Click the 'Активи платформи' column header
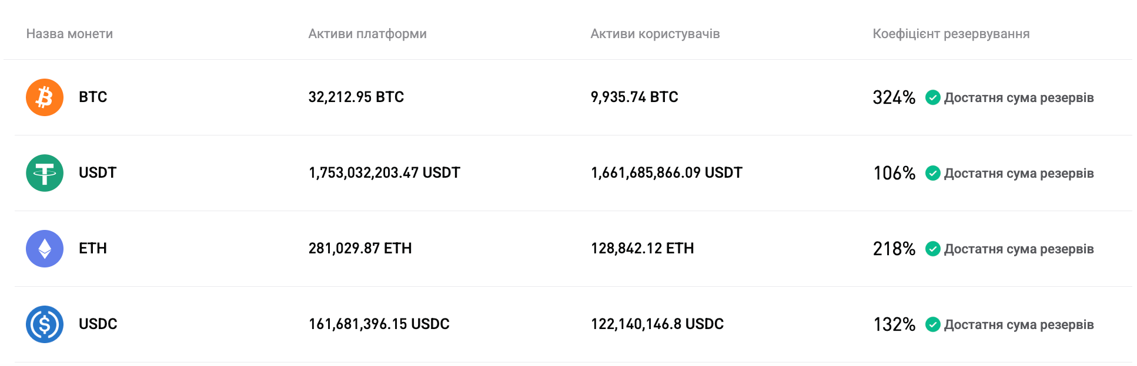Image resolution: width=1137 pixels, height=366 pixels. coord(367,34)
